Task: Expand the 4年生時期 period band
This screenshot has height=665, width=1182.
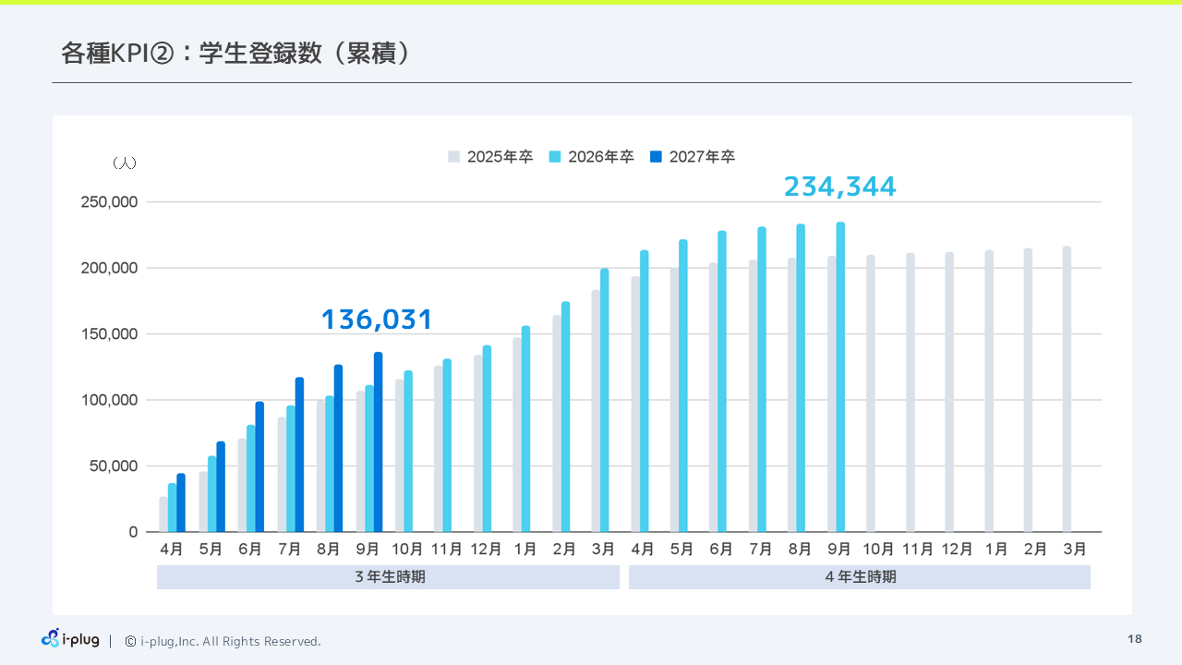Action: pos(859,576)
